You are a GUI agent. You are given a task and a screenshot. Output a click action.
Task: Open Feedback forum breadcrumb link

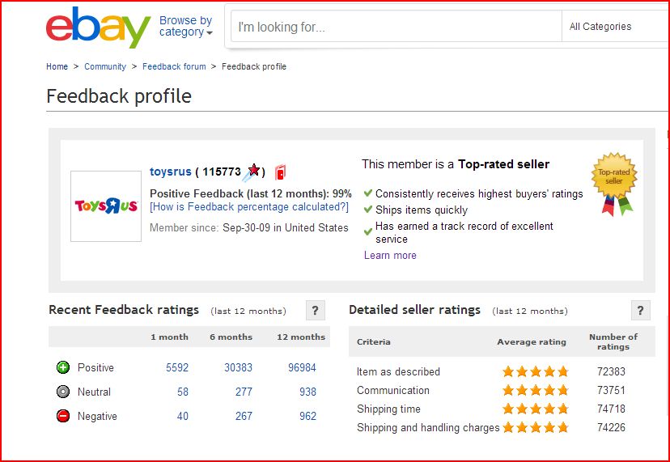click(174, 66)
